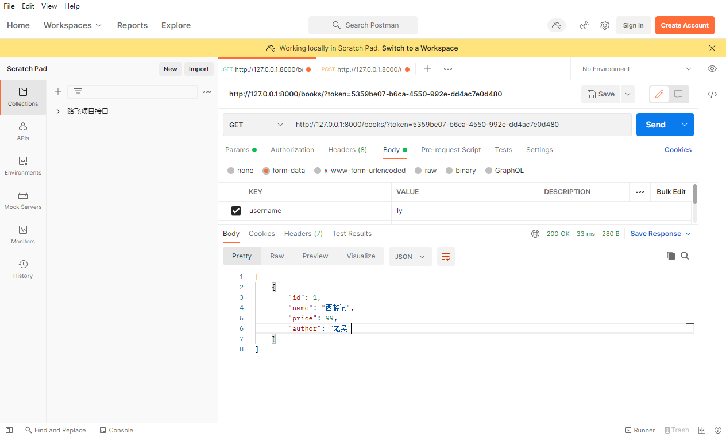The image size is (726, 437).
Task: Open the Mock Servers sidebar panel
Action: click(23, 200)
